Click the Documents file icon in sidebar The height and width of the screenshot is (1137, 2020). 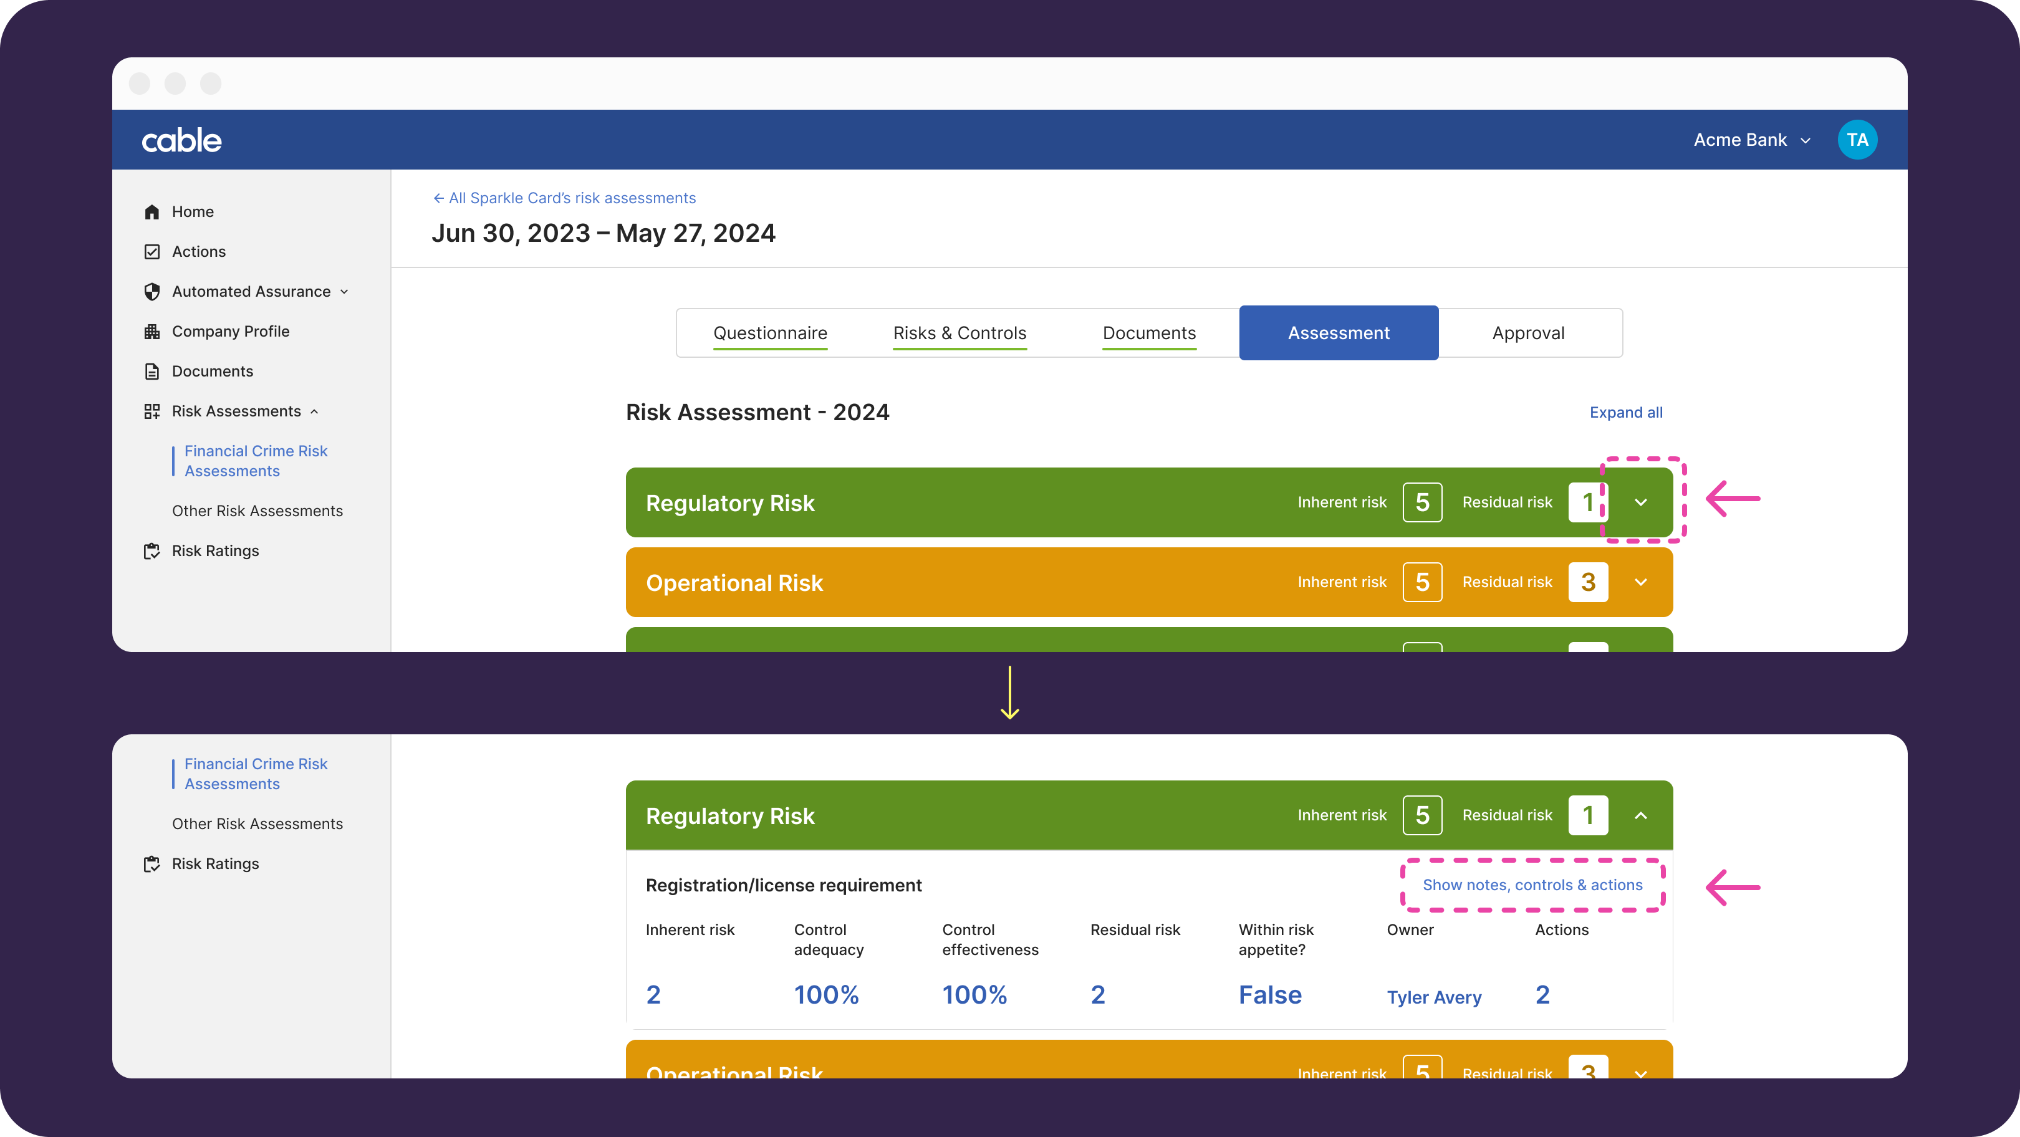click(152, 372)
